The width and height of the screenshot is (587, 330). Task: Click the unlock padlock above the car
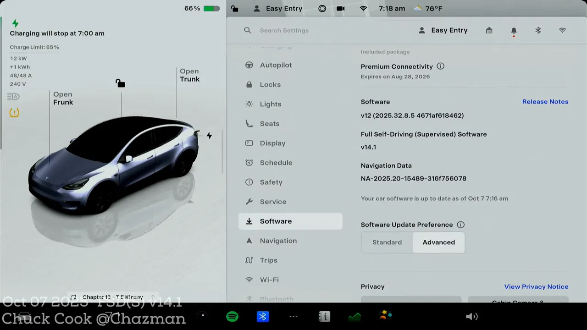point(120,83)
